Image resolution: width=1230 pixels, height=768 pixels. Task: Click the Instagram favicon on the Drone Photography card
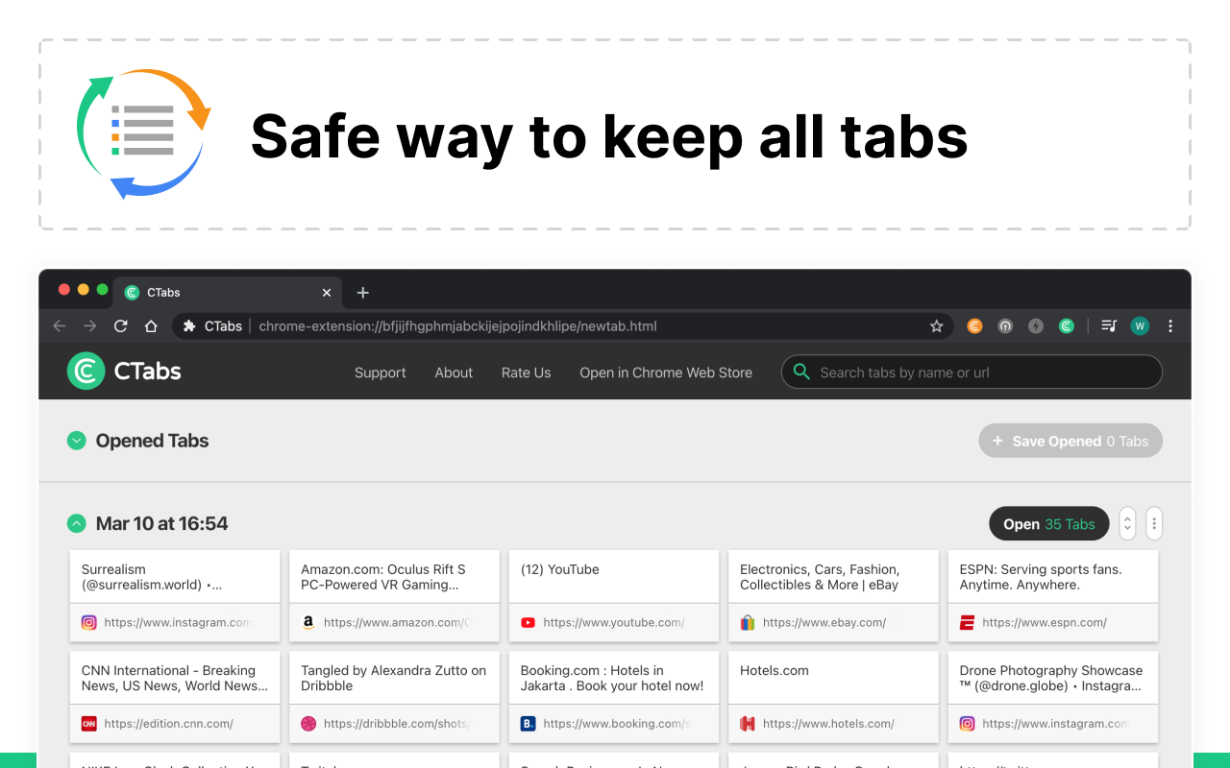(x=967, y=724)
